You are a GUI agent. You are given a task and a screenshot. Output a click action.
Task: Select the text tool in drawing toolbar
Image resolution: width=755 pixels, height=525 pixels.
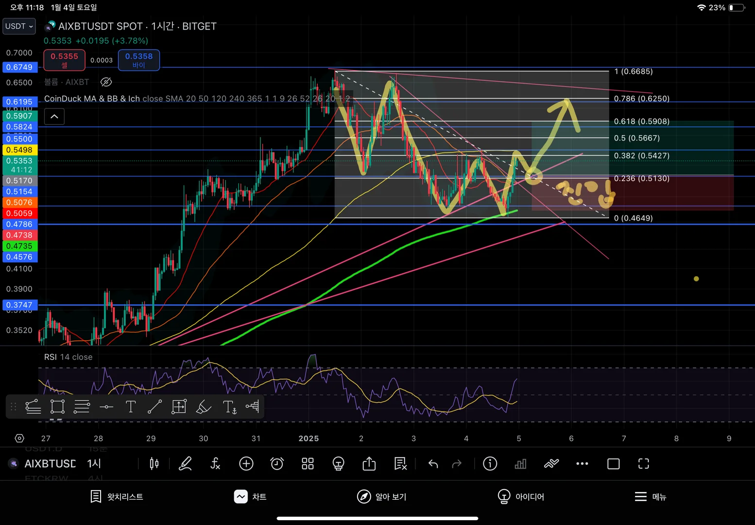tap(130, 407)
